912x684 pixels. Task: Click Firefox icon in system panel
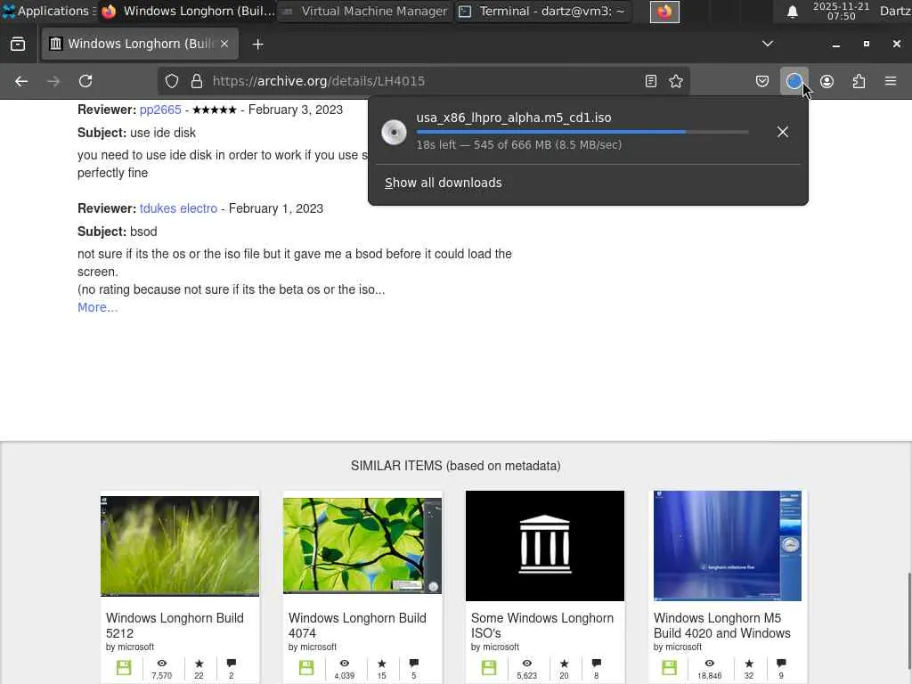tap(664, 12)
